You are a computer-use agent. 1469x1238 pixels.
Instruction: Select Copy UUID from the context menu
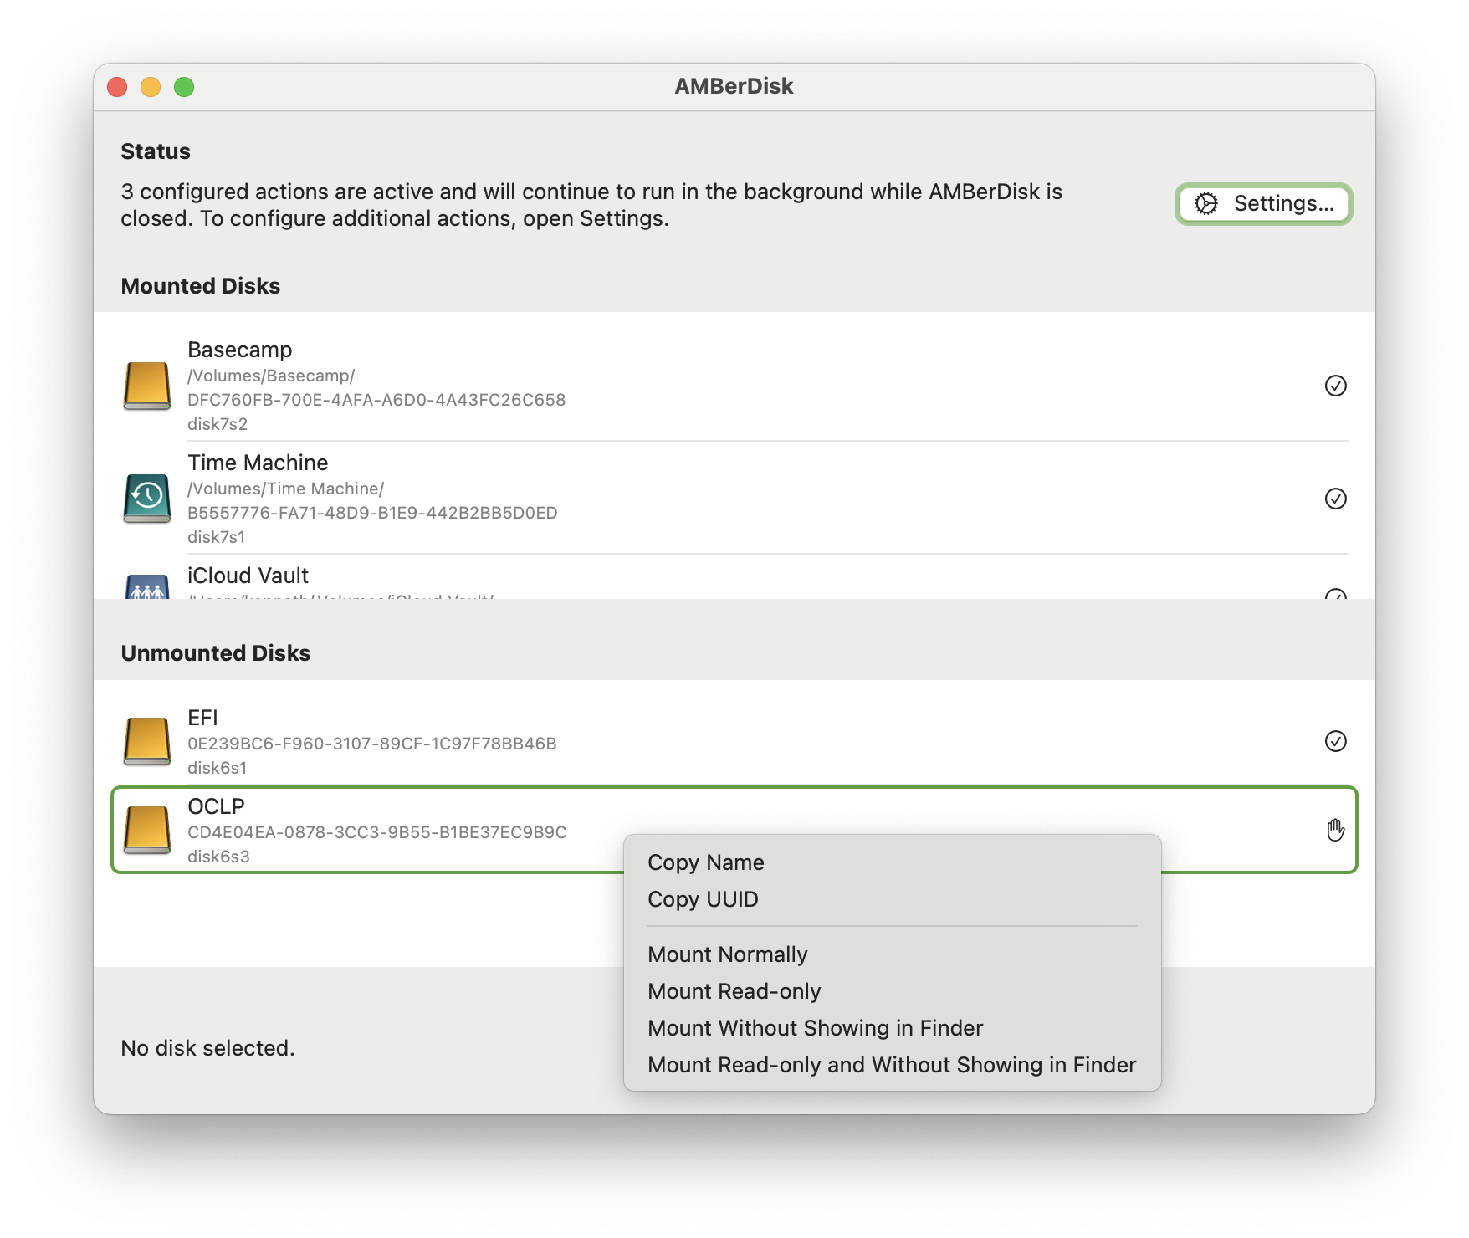pyautogui.click(x=703, y=899)
